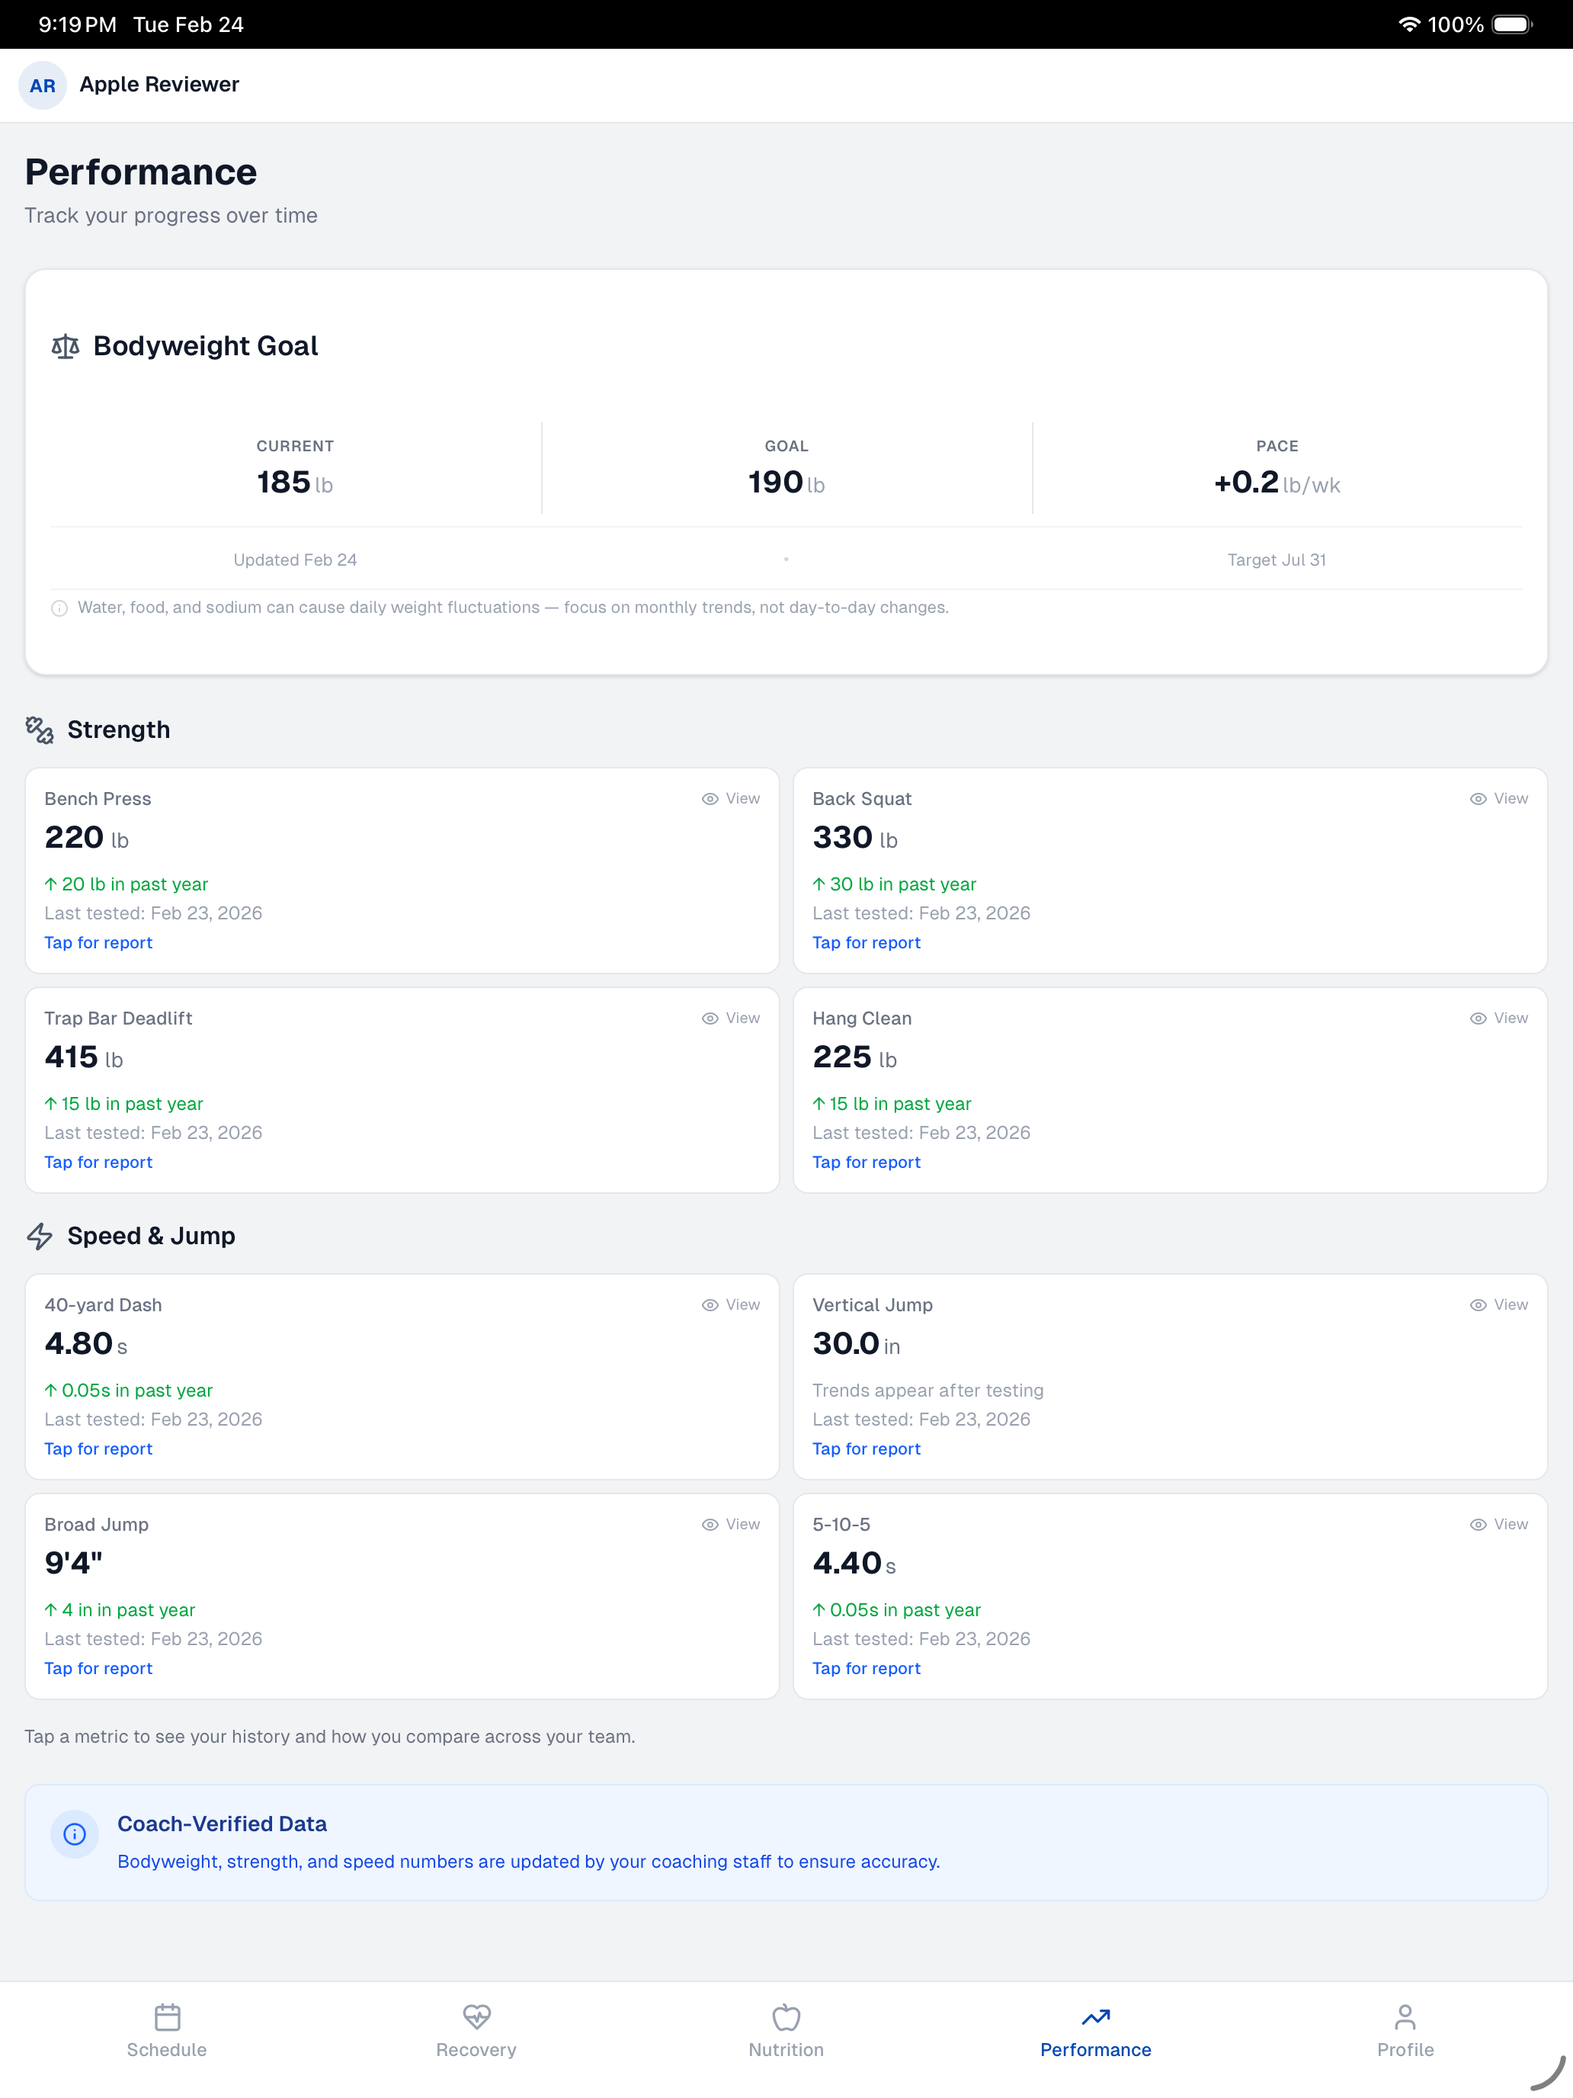Image resolution: width=1573 pixels, height=2098 pixels.
Task: Switch to the Recovery tab label
Action: point(476,2050)
